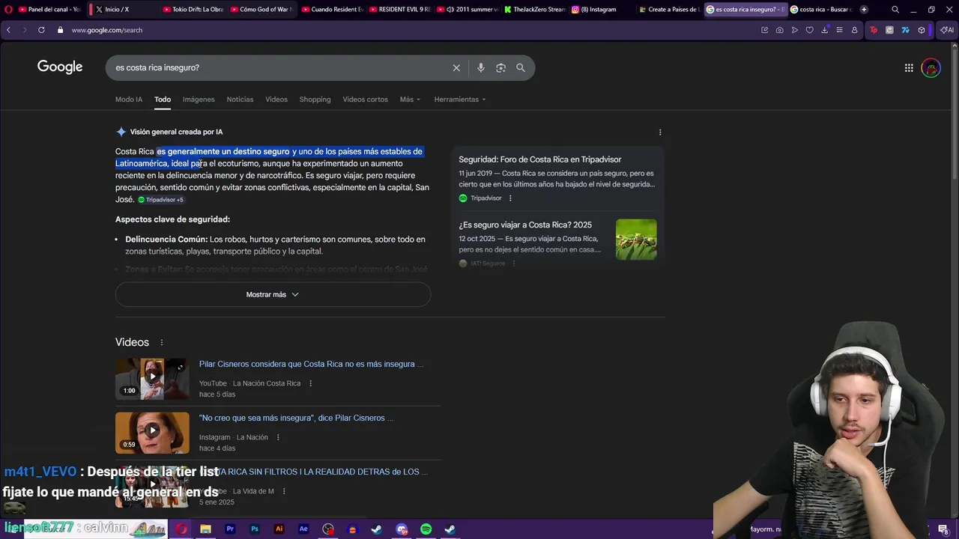The image size is (959, 539).
Task: Open "No creo que sea más insegura" video link
Action: tap(296, 418)
